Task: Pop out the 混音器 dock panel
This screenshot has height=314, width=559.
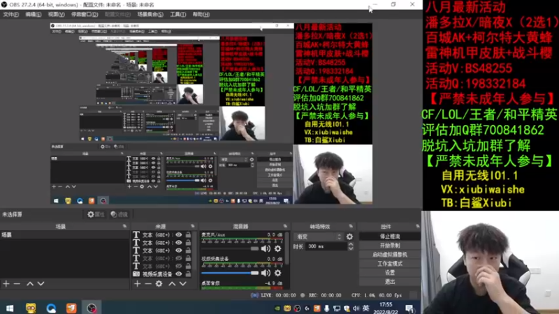Action: 285,226
